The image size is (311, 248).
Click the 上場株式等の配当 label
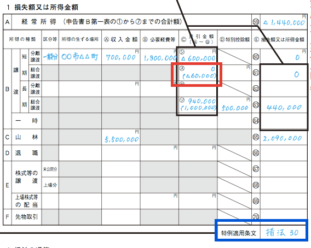tap(27, 201)
